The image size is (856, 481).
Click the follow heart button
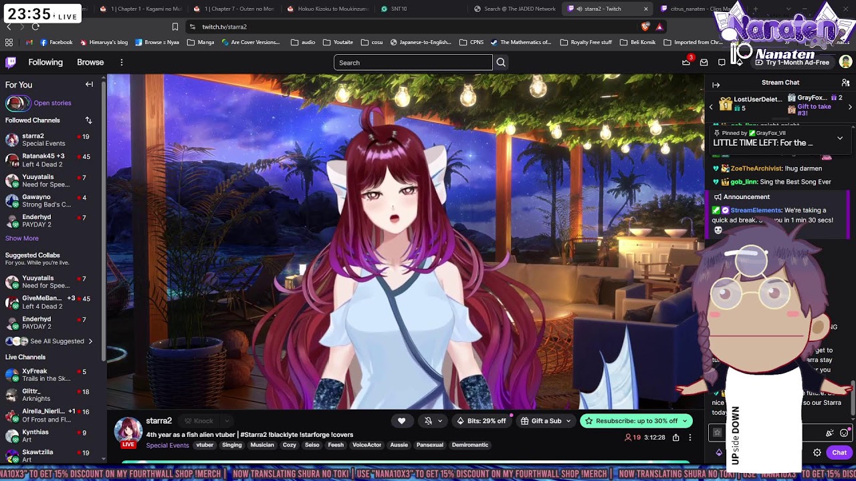[401, 421]
